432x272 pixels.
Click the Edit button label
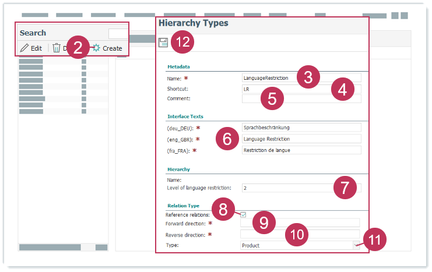(x=36, y=48)
